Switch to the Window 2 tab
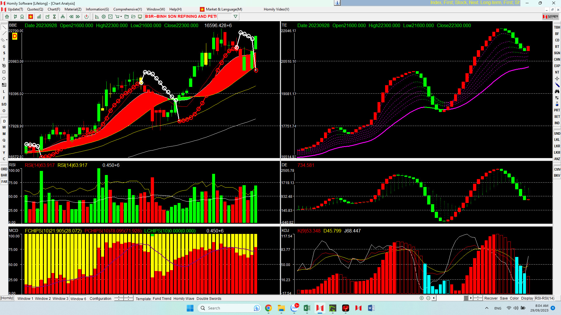561x315 pixels. point(43,298)
